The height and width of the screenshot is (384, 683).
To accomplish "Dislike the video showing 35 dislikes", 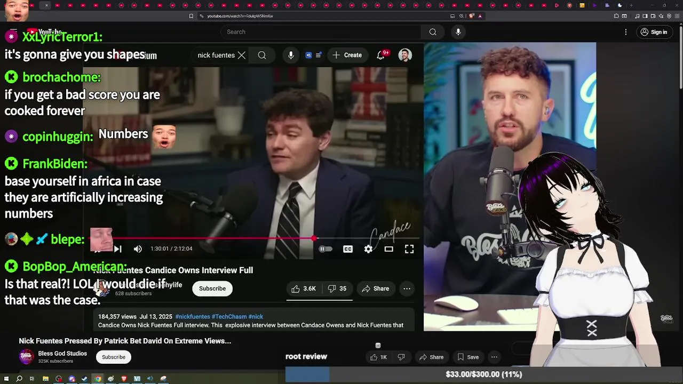I will click(x=337, y=289).
